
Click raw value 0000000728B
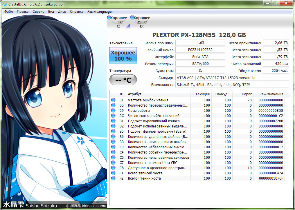[271, 121]
